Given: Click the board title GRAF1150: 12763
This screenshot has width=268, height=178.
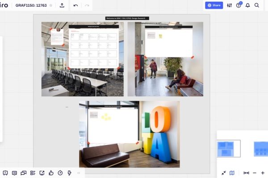Looking at the screenshot, I should [x=31, y=5].
